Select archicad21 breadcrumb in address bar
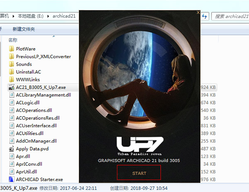The image size is (249, 192). [64, 16]
